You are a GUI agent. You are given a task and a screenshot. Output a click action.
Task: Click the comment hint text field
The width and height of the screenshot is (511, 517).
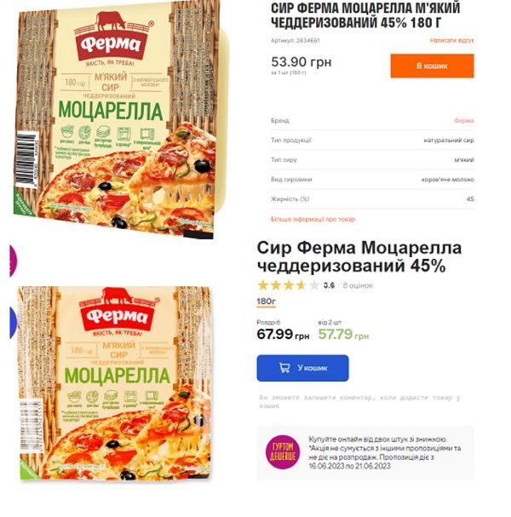[x=359, y=401]
